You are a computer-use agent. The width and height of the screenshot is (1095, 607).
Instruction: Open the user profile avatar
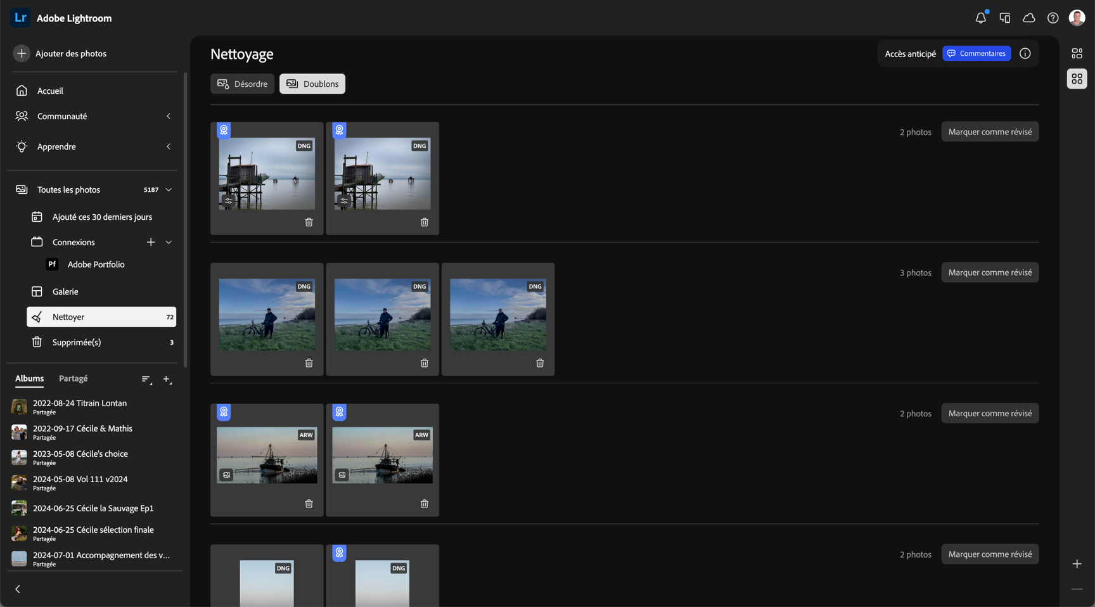1077,18
